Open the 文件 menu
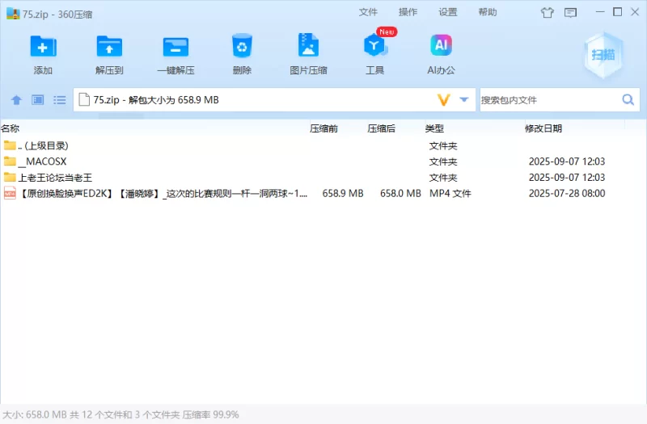Image resolution: width=647 pixels, height=424 pixels. [x=368, y=12]
